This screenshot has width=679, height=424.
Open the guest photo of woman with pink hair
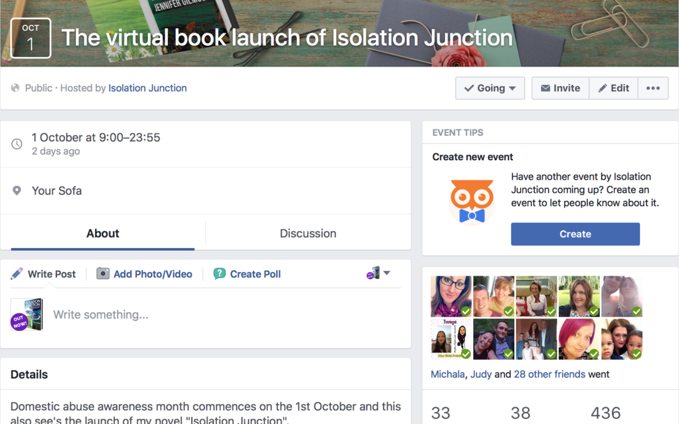point(579,339)
